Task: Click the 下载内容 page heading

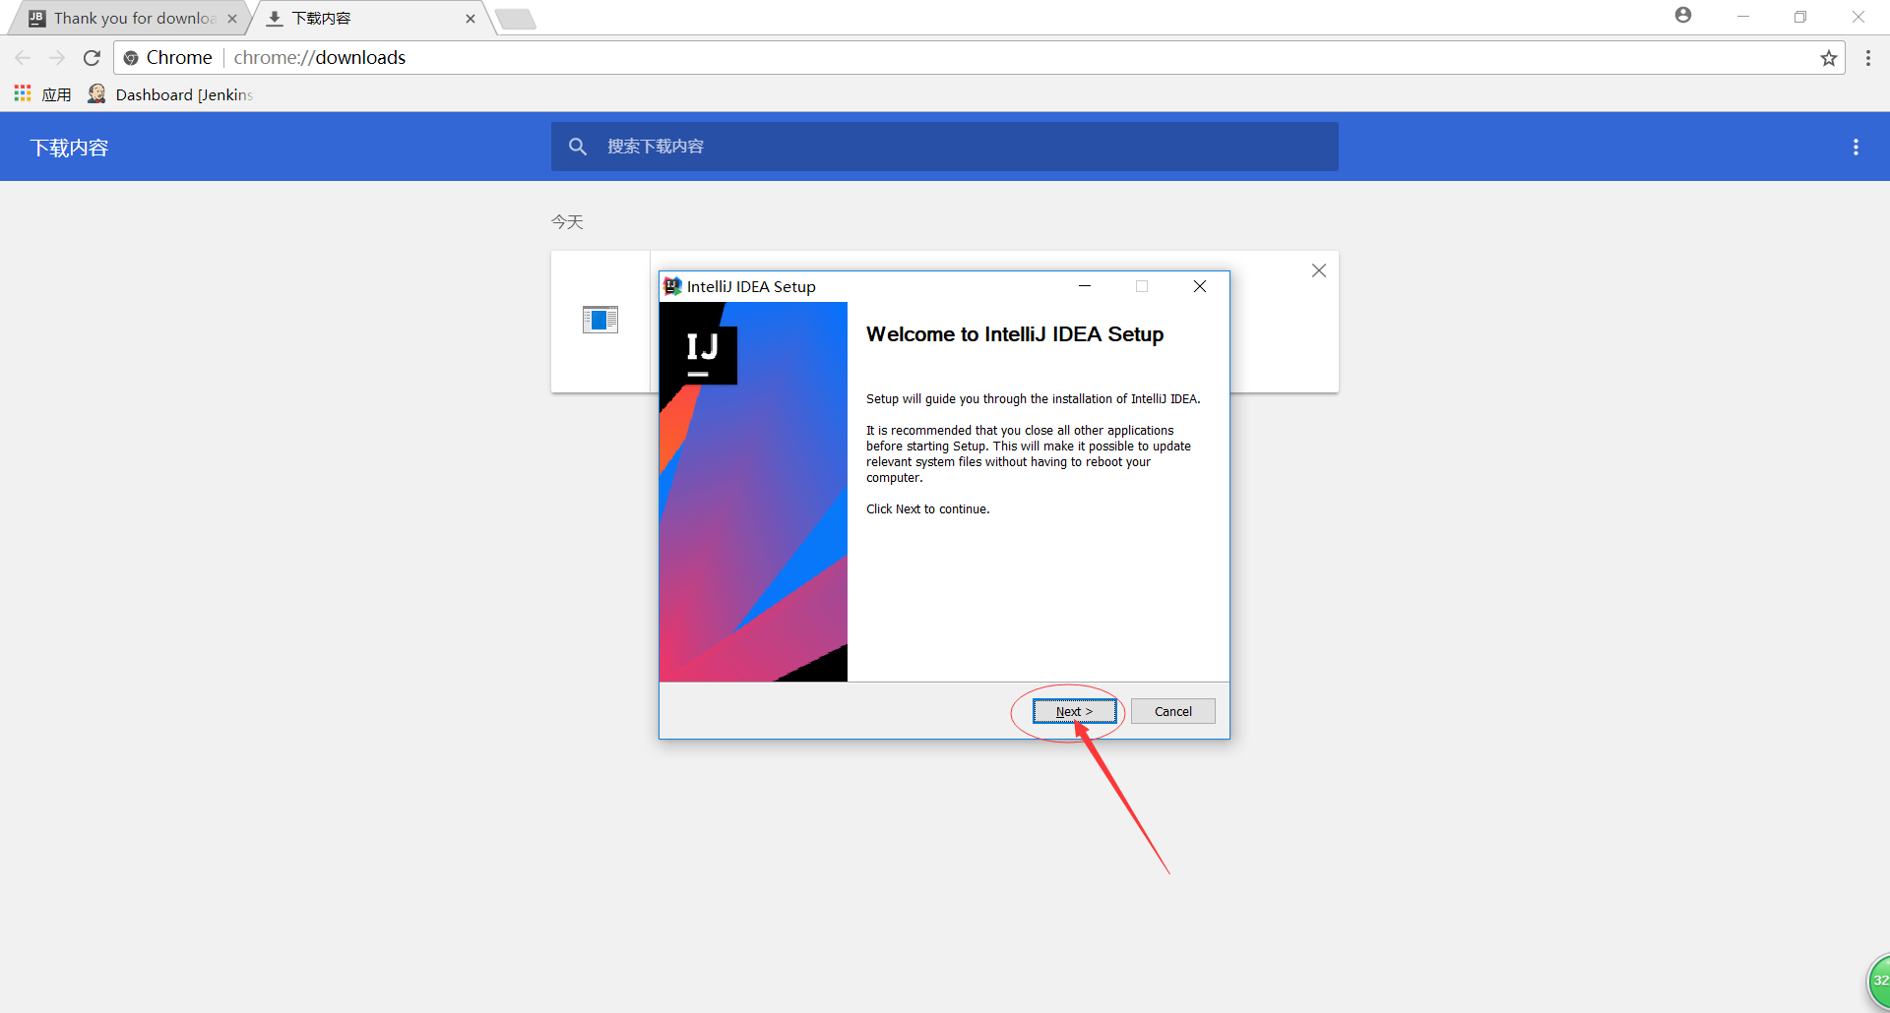Action: 69,148
